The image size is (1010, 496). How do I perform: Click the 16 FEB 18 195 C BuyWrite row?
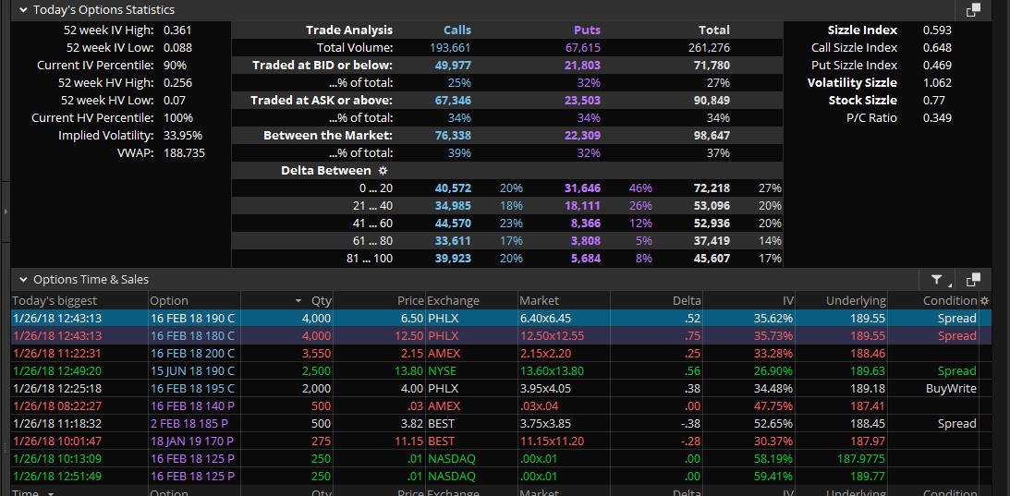[x=501, y=389]
